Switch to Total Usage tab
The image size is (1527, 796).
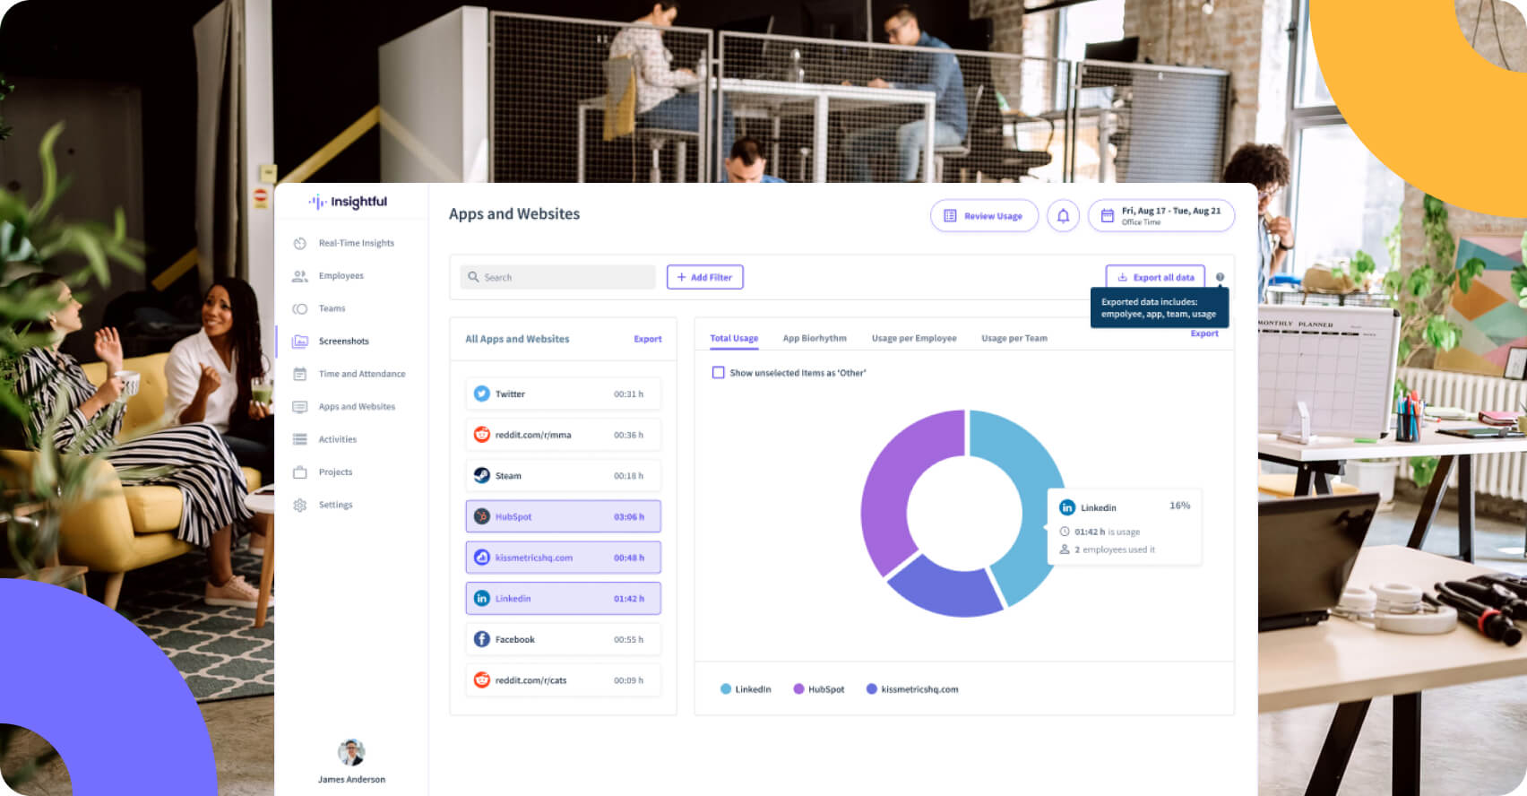[x=734, y=339]
